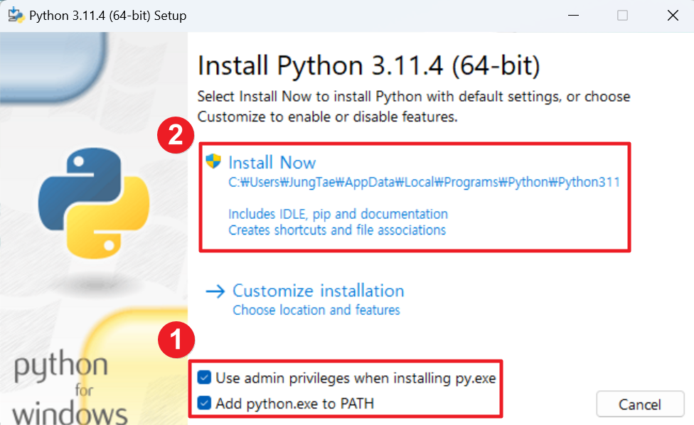Open Customize installation
Image resolution: width=694 pixels, height=425 pixels.
[x=319, y=291]
